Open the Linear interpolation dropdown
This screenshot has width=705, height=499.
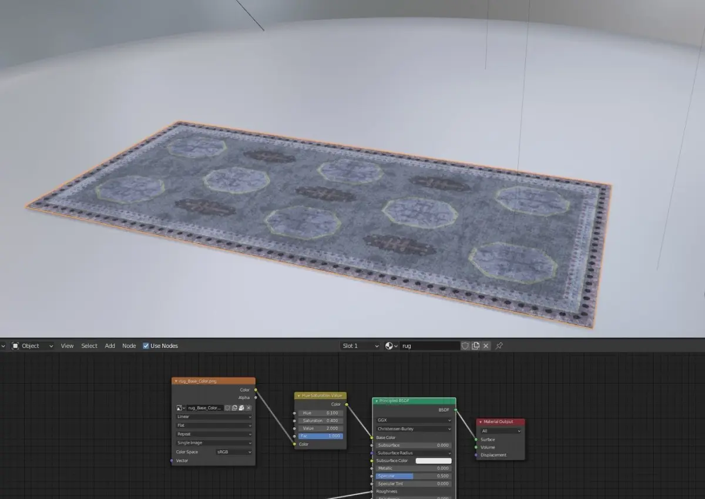(x=214, y=417)
